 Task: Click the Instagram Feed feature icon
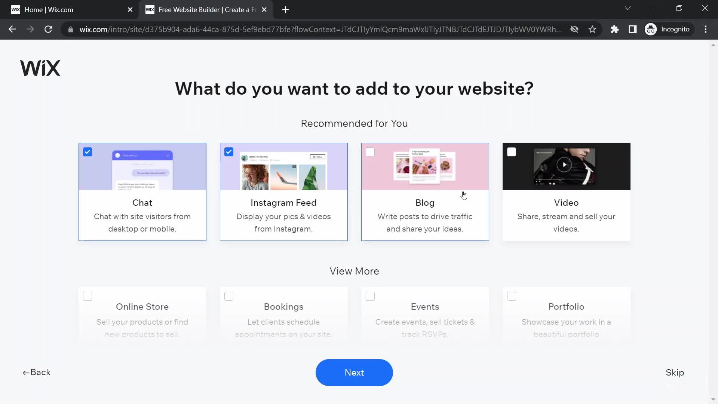tap(283, 166)
